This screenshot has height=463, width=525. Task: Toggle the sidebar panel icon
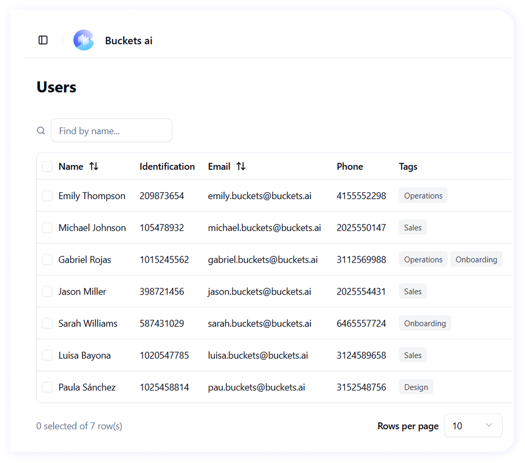point(43,40)
